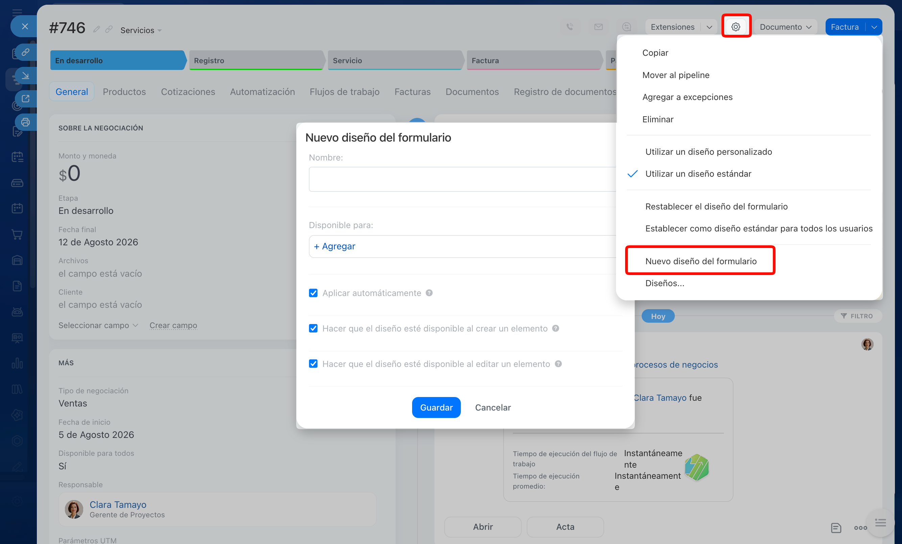Click help icon beside 'disponible al editar un elemento'
The image size is (902, 544).
(558, 364)
